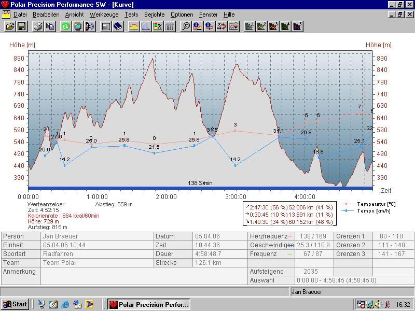Screen dimensions: 415x311
Task: Select the chart number 5 toolbar icon
Action: point(297,26)
